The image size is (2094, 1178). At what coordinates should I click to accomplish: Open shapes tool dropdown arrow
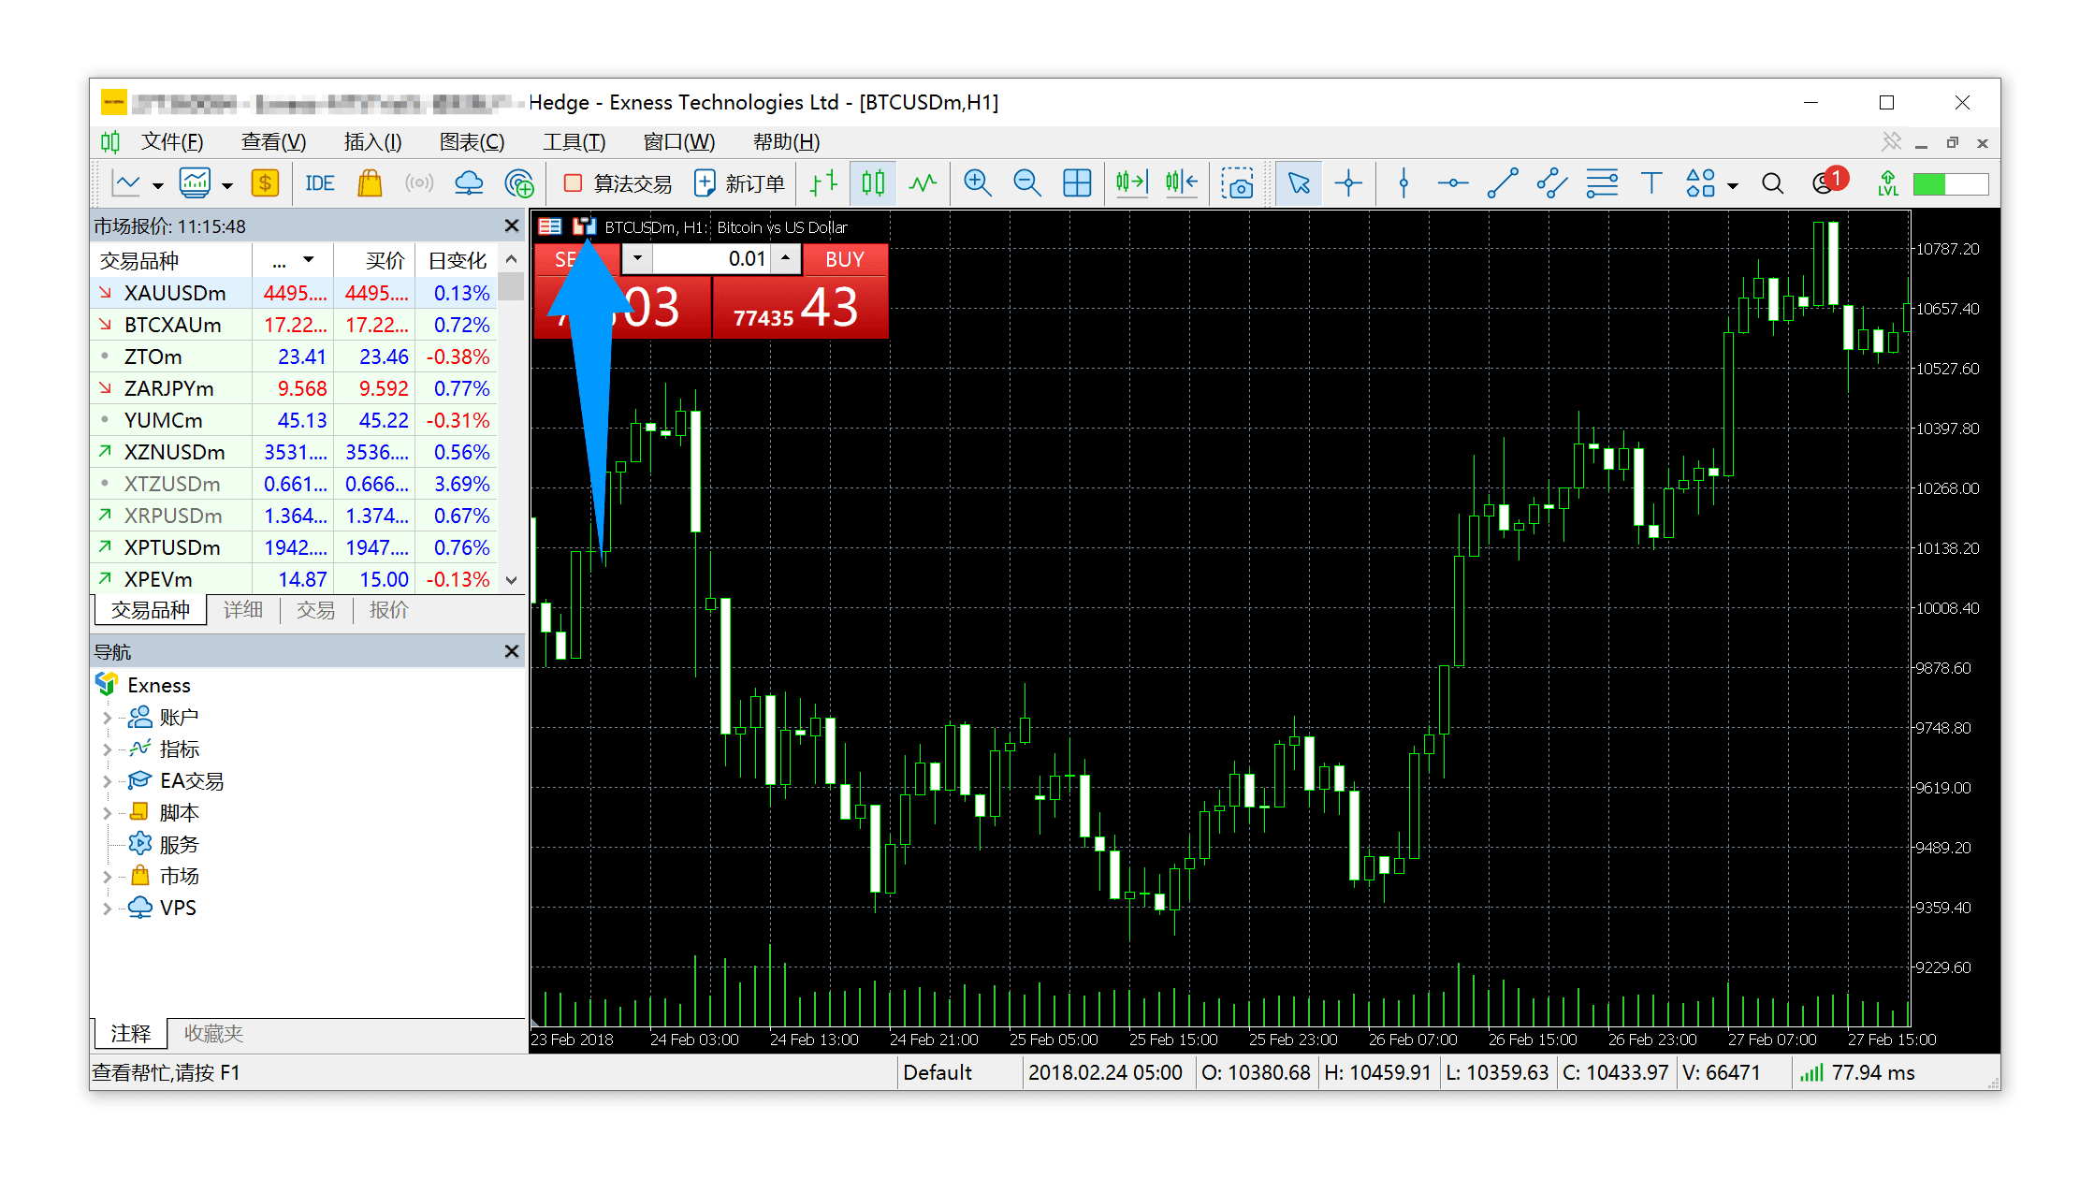tap(1733, 185)
